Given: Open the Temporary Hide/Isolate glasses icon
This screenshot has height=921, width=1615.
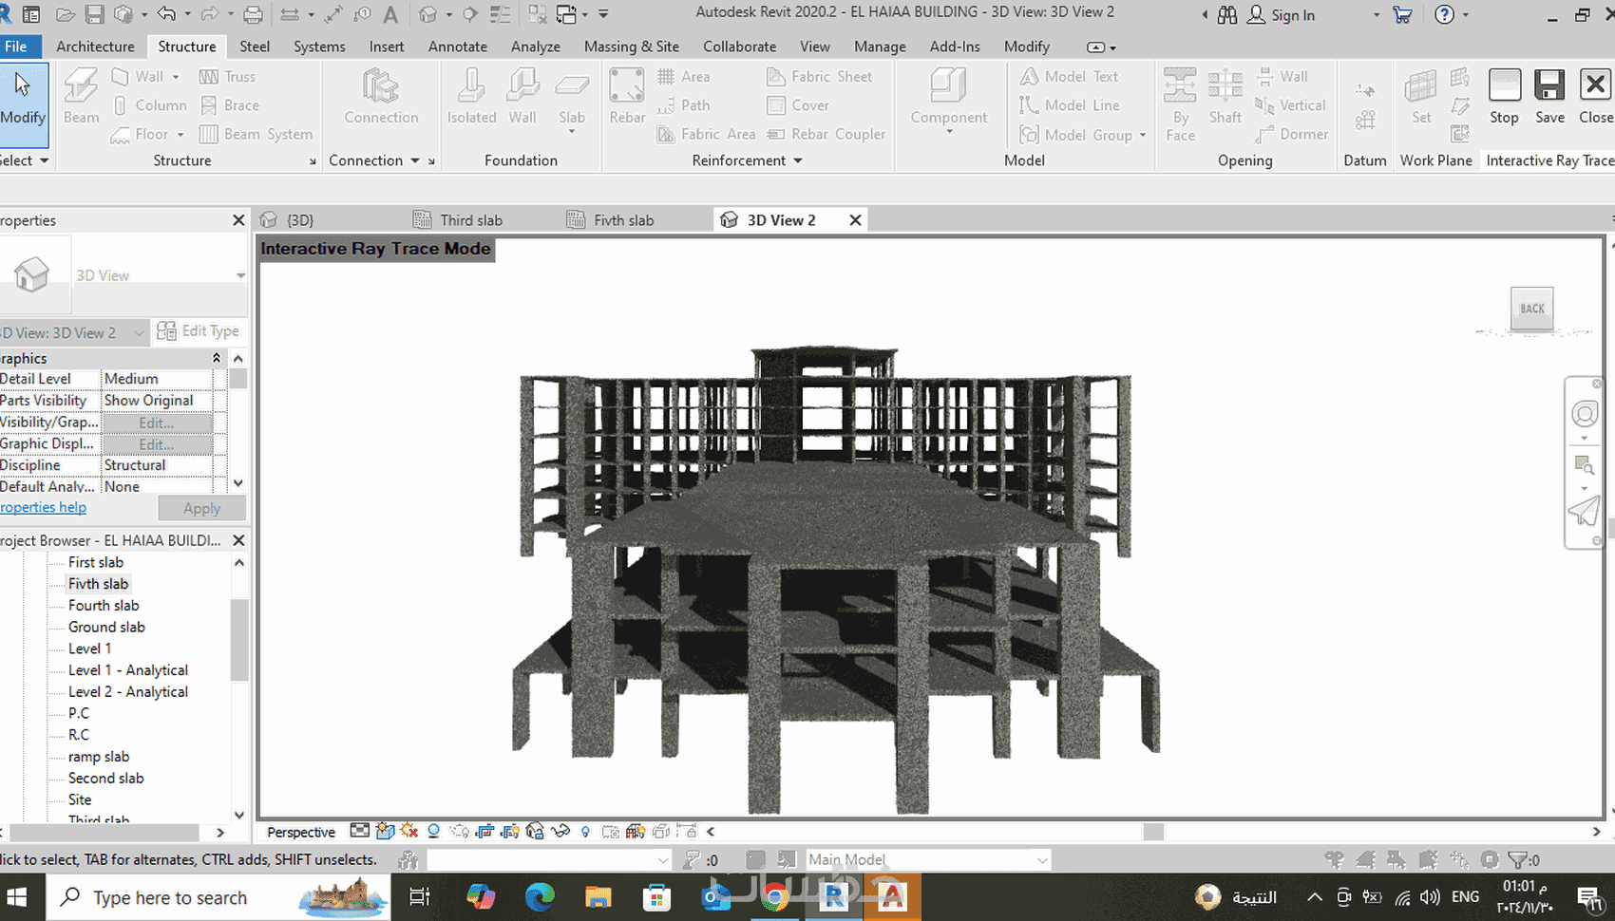Looking at the screenshot, I should [560, 832].
